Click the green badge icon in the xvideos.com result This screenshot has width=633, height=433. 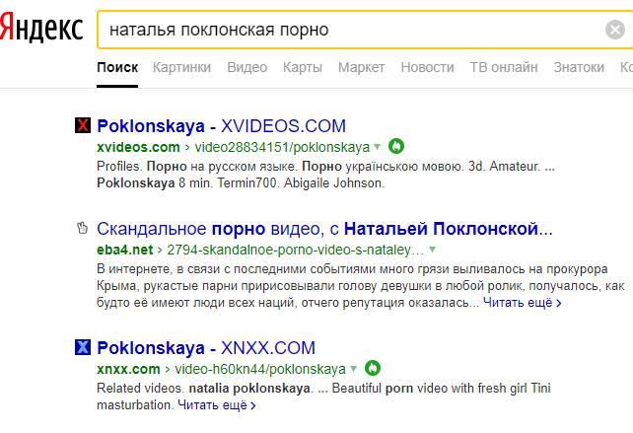pyautogui.click(x=395, y=146)
